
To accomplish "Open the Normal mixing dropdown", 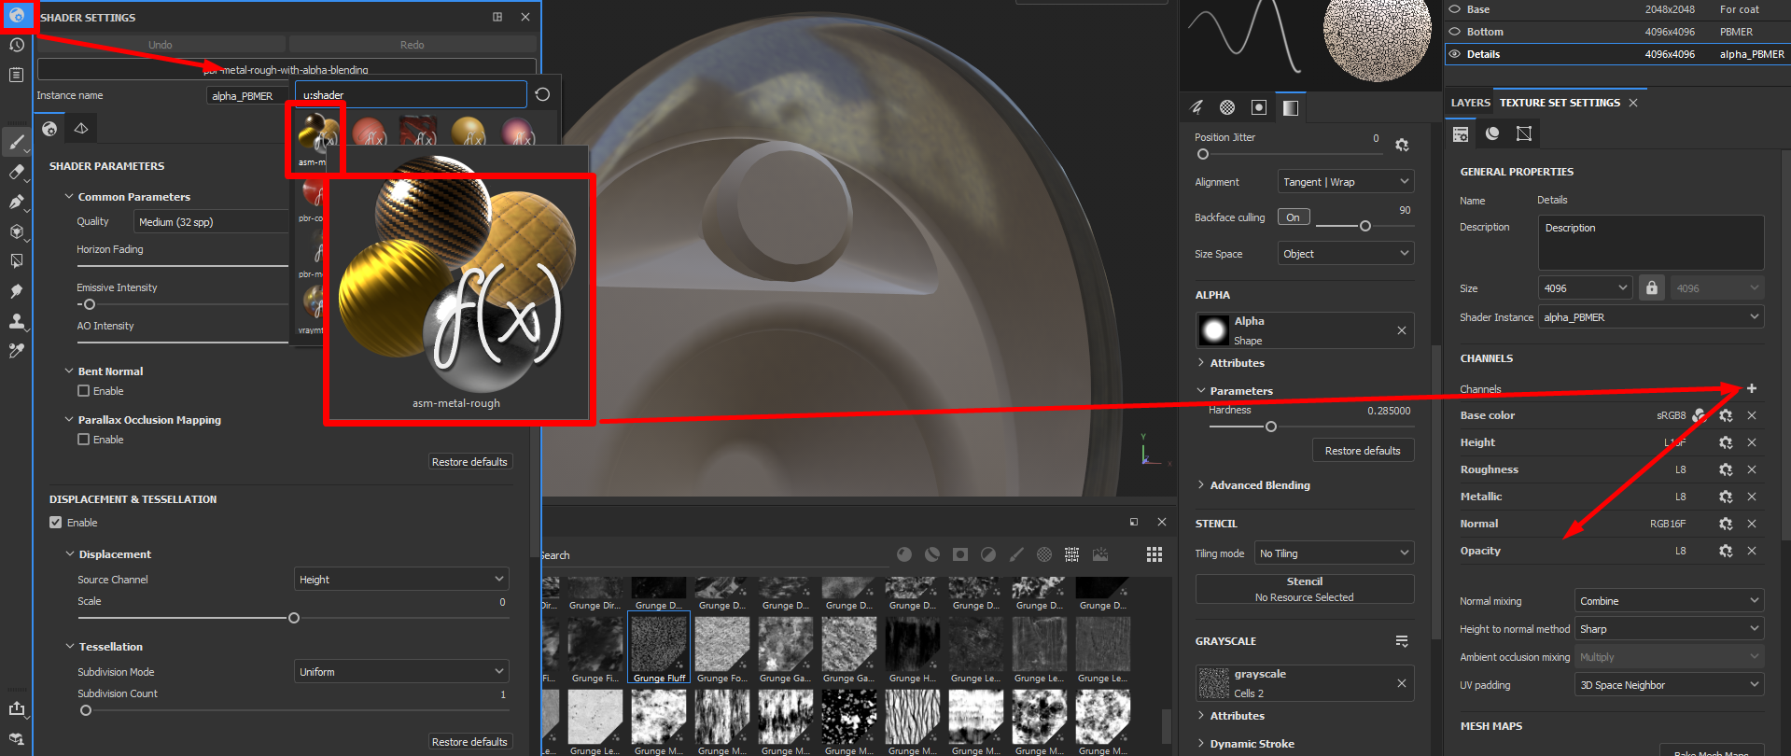I will (1670, 601).
